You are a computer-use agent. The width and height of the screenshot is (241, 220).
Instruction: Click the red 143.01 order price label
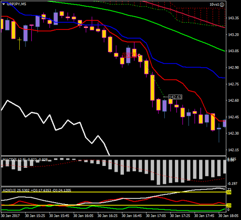pyautogui.click(x=130, y=55)
